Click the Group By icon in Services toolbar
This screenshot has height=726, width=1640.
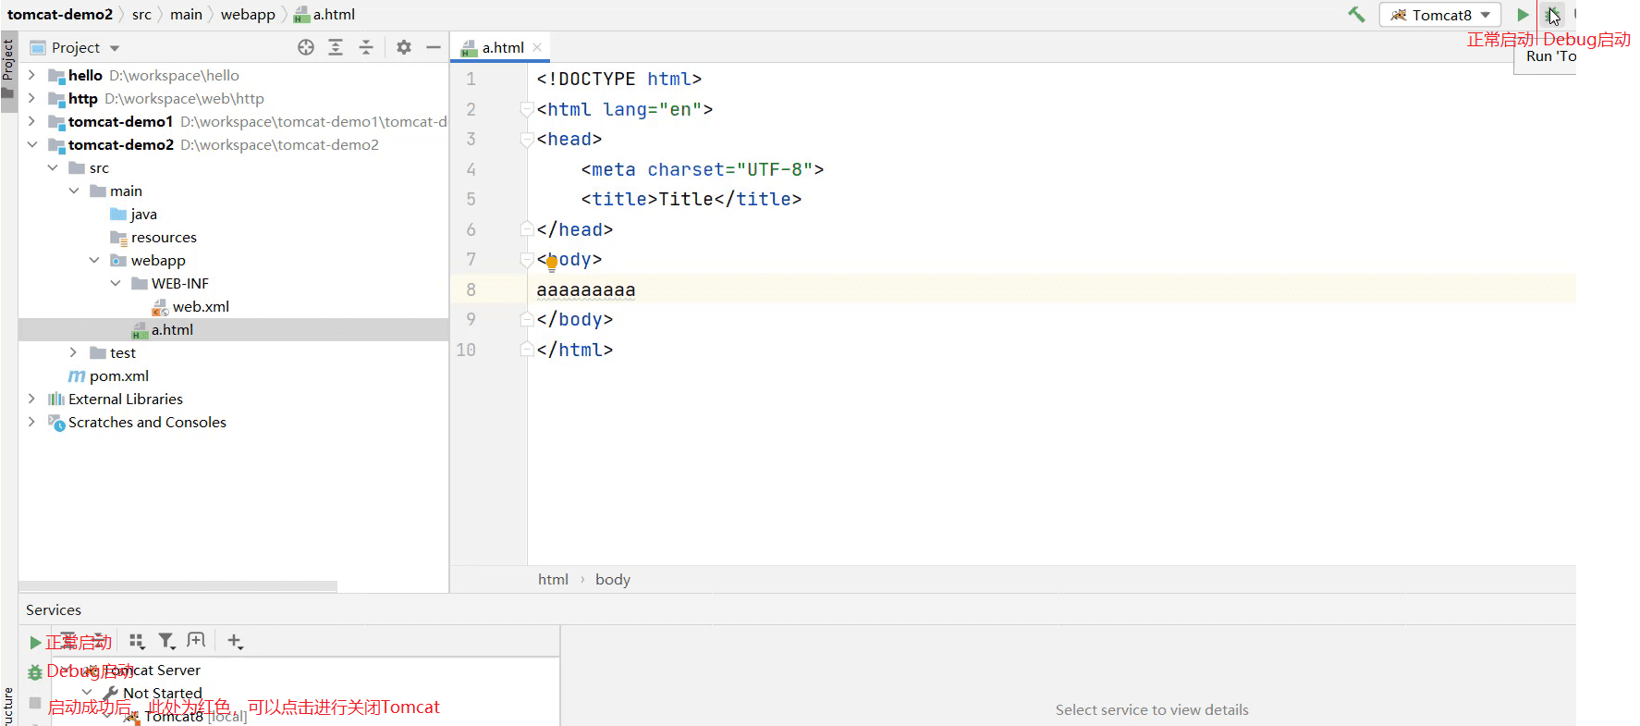[x=137, y=641]
